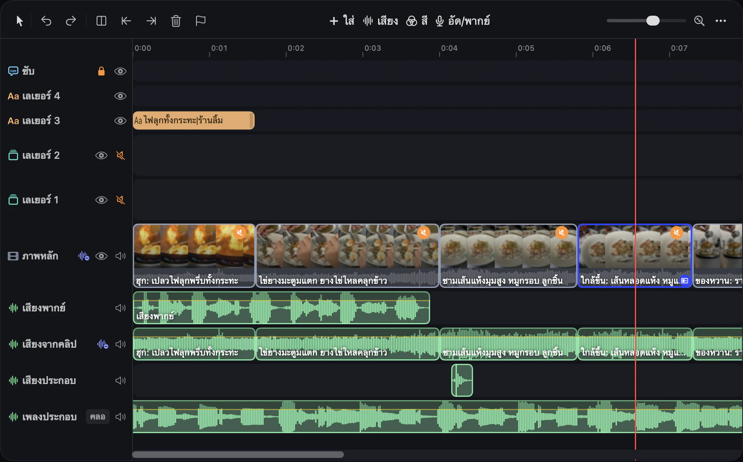The width and height of the screenshot is (743, 462).
Task: Unlock the ซับ subtitle track
Action: pyautogui.click(x=101, y=71)
